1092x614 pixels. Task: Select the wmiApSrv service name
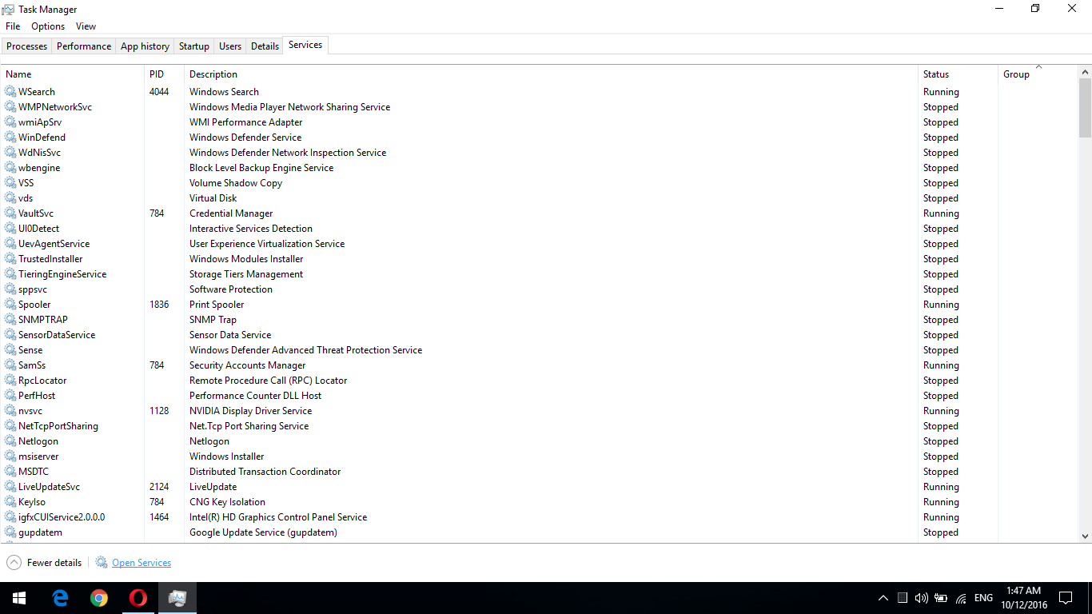coord(40,122)
